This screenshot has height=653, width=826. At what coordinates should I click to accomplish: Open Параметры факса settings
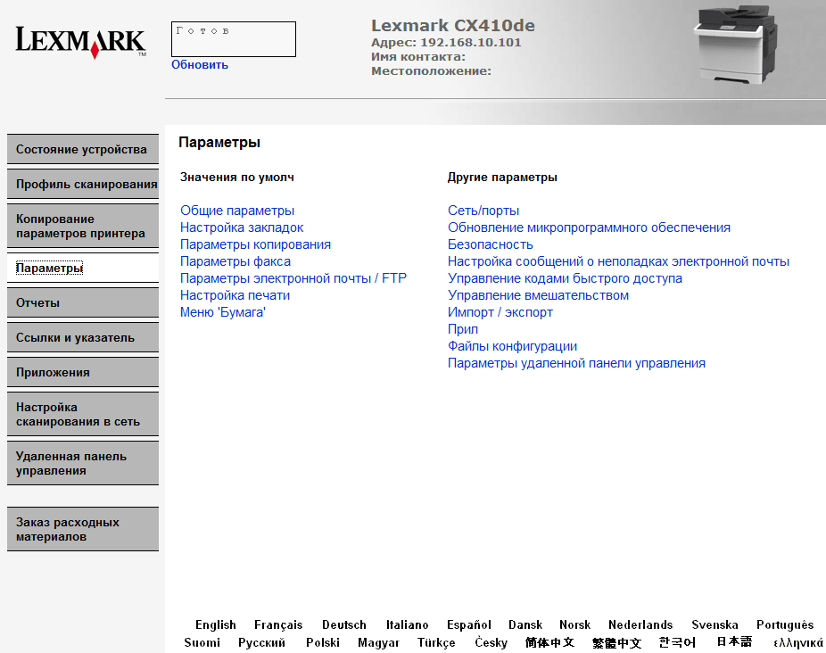tap(235, 261)
